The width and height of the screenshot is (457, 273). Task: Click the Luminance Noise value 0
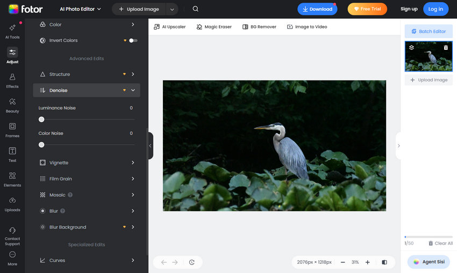[131, 108]
